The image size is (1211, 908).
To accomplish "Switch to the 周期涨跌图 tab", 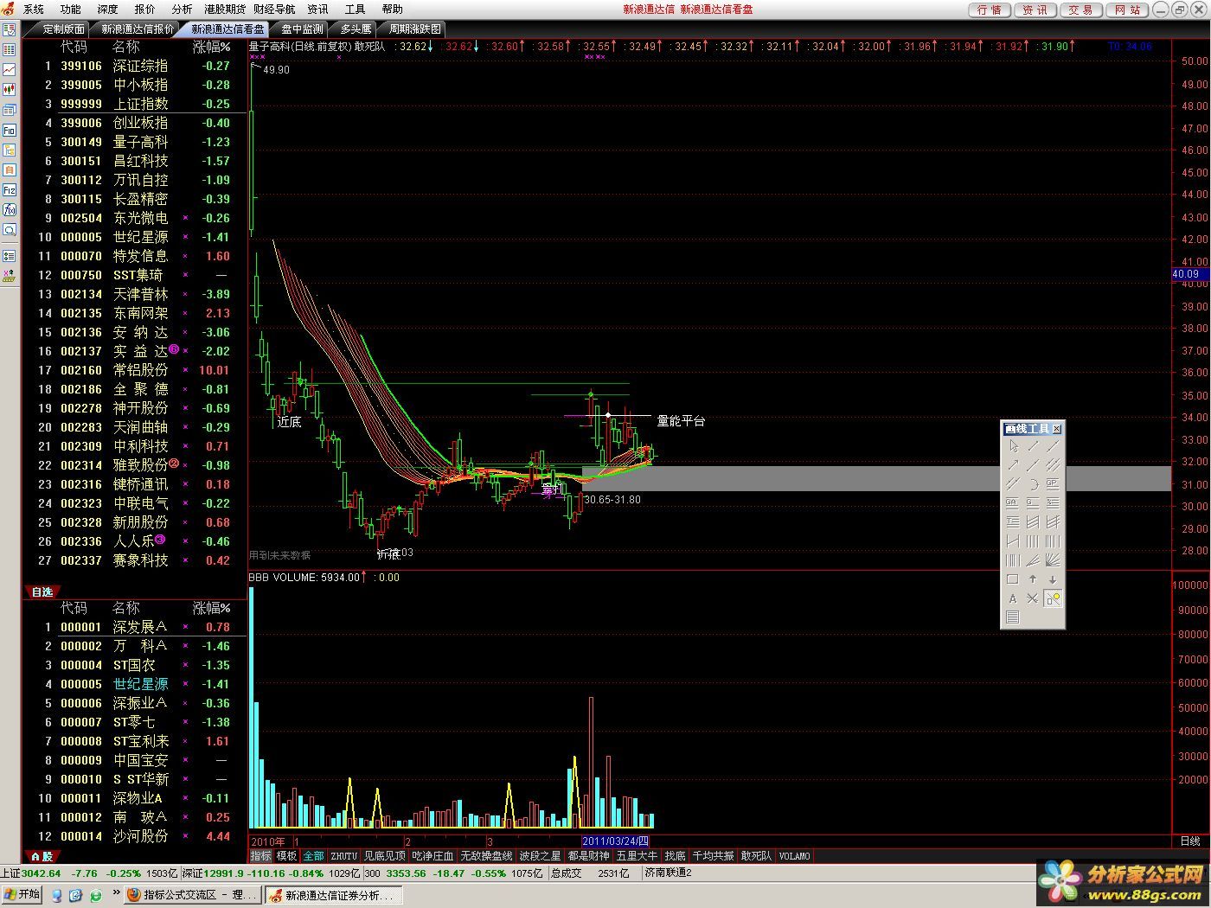I will click(x=415, y=29).
